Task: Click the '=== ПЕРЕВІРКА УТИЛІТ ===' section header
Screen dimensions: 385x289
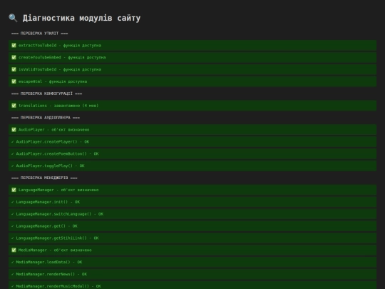Action: tap(39, 33)
